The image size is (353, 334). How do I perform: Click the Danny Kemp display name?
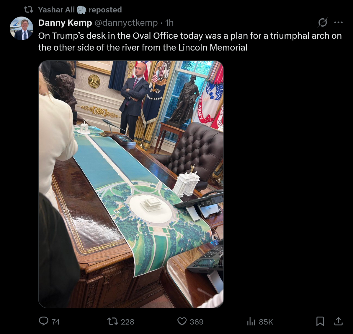point(65,22)
